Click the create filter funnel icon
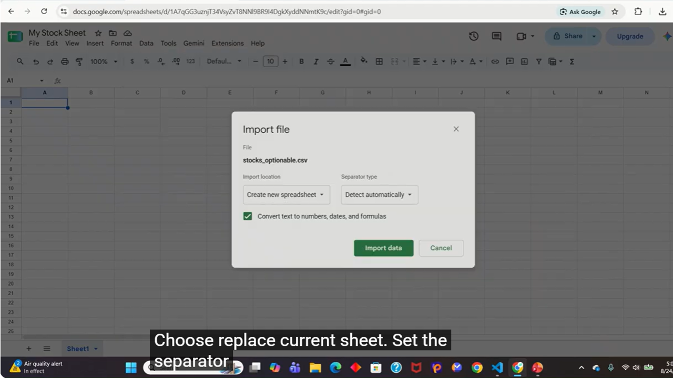The width and height of the screenshot is (673, 378). (x=539, y=61)
